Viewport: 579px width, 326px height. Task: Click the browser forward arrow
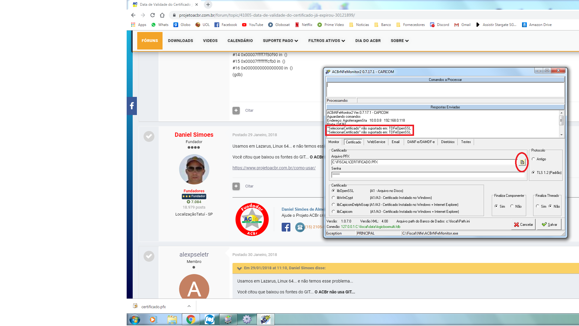coord(143,15)
